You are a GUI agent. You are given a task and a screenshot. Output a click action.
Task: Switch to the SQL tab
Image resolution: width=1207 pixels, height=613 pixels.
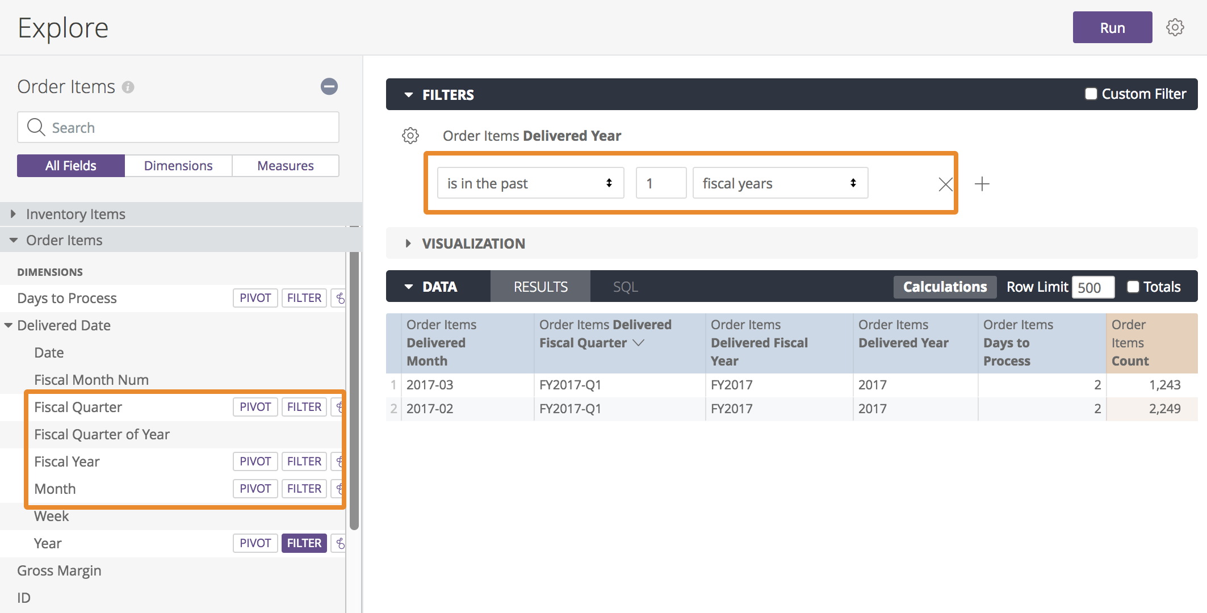(625, 287)
